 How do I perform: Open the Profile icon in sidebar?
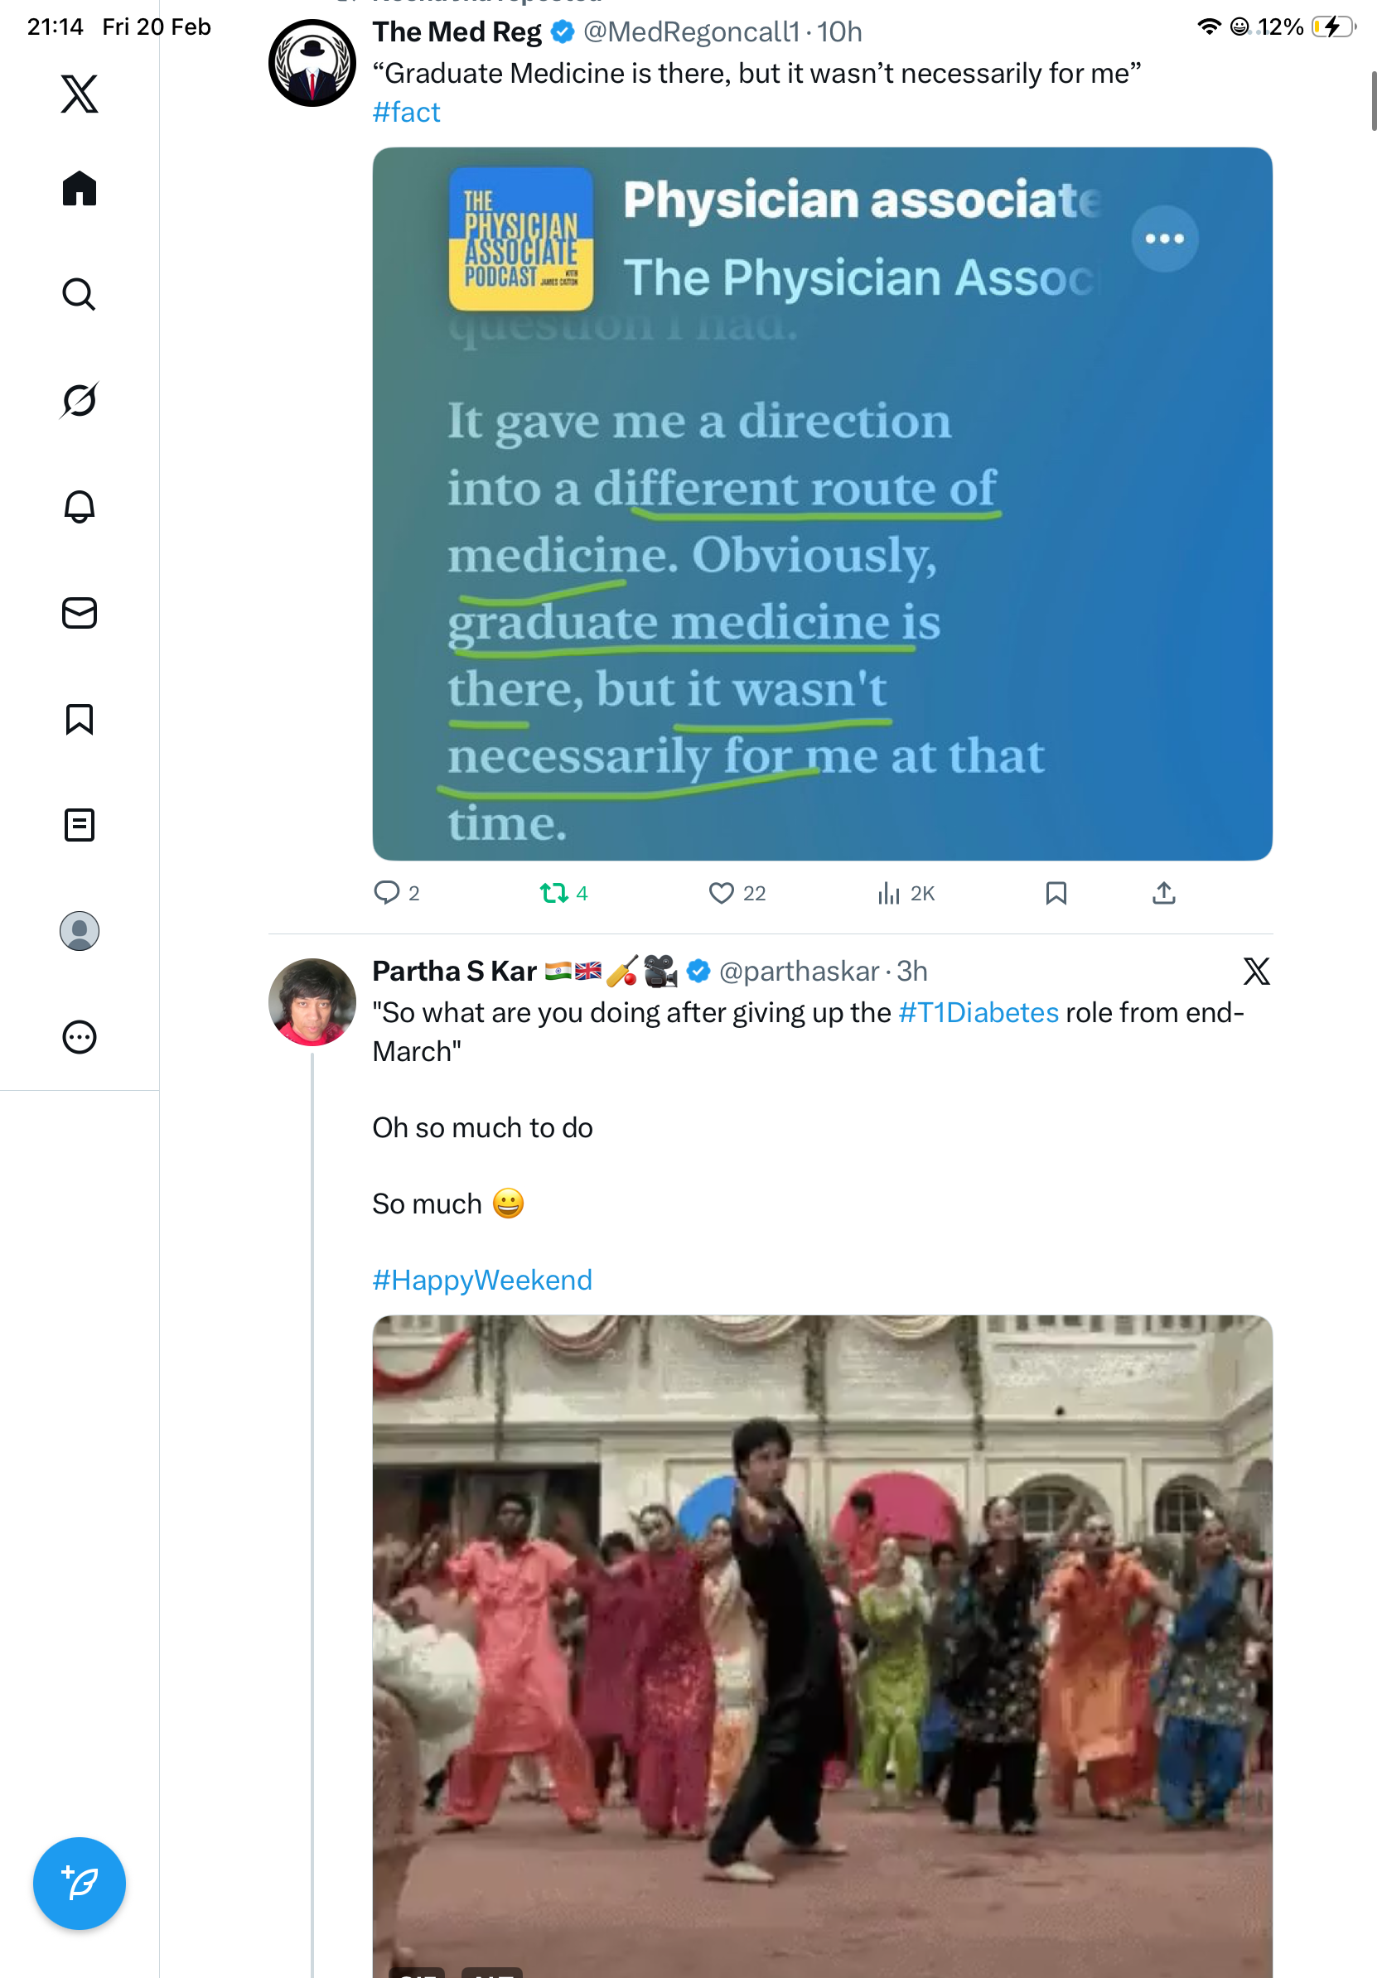tap(80, 930)
